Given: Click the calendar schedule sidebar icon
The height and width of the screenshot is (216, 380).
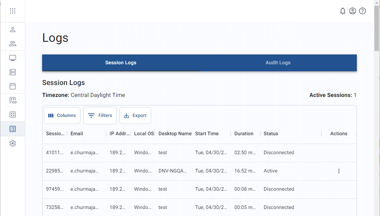Looking at the screenshot, I should pos(13,86).
